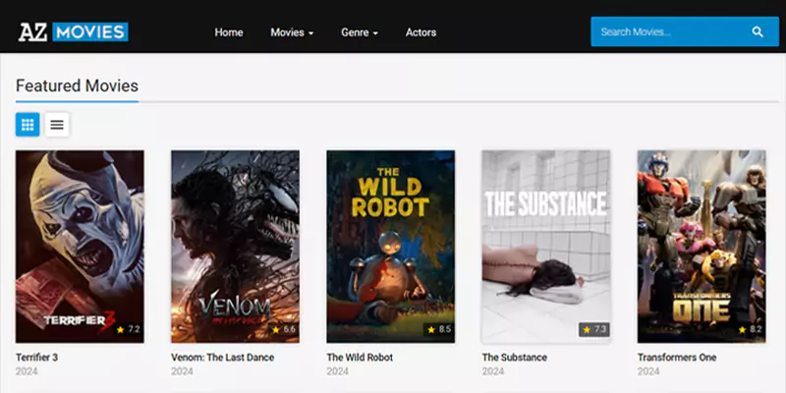786x393 pixels.
Task: Click the Venom: The Last Dance title link
Action: (x=223, y=358)
